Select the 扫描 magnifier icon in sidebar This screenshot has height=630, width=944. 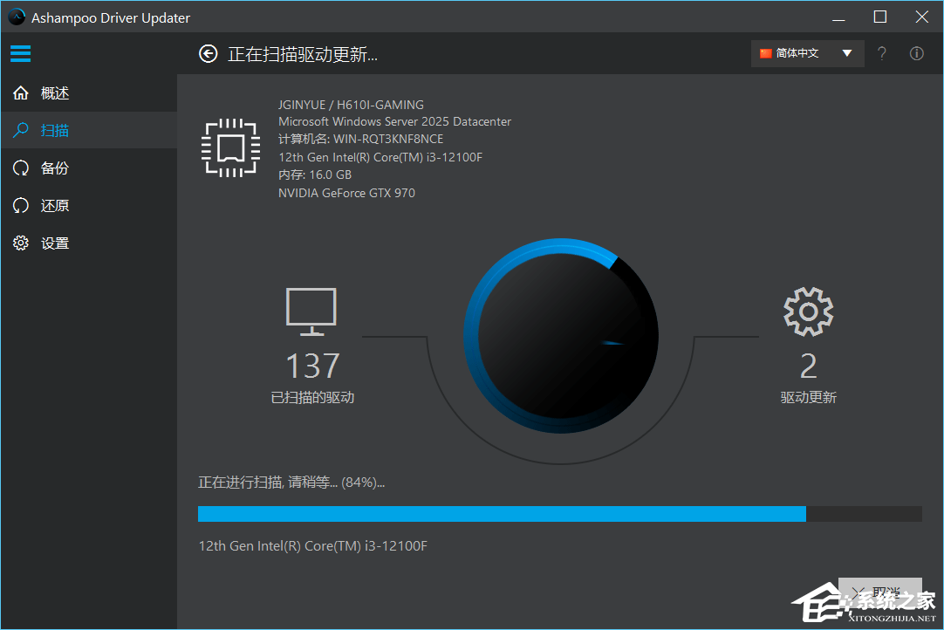click(20, 129)
